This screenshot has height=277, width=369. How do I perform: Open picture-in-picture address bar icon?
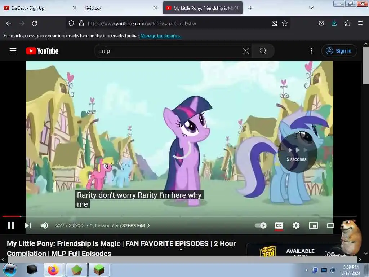274,23
